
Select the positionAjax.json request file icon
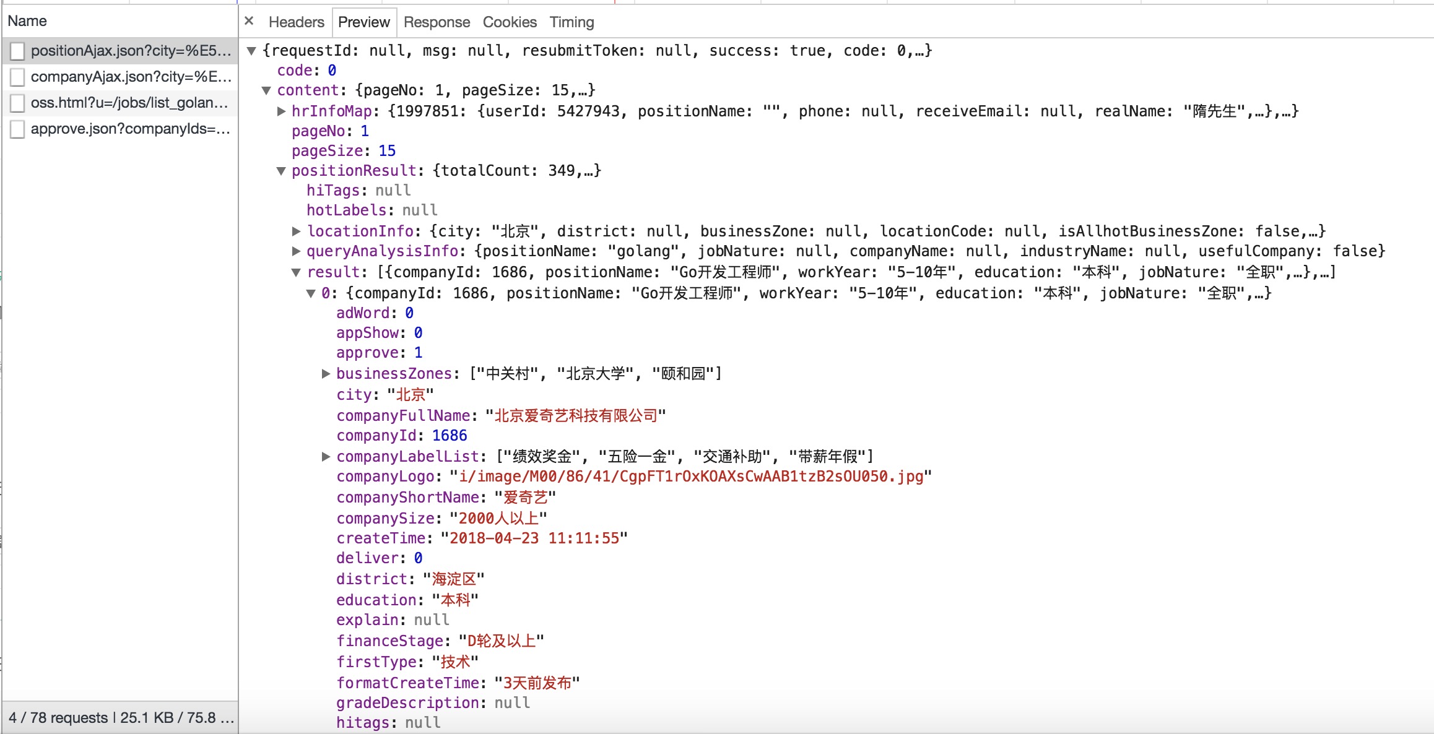pos(18,51)
